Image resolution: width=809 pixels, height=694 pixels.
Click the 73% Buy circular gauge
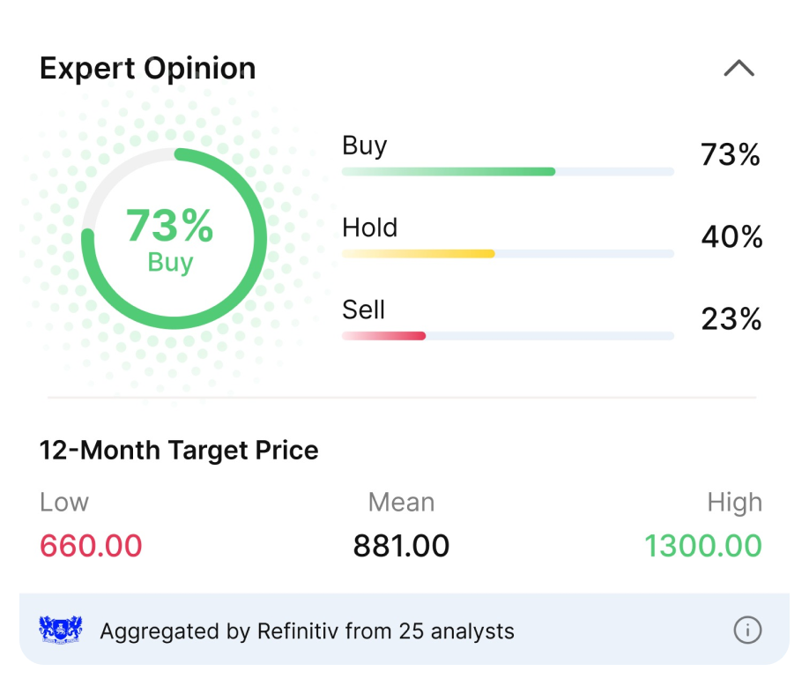(x=174, y=239)
